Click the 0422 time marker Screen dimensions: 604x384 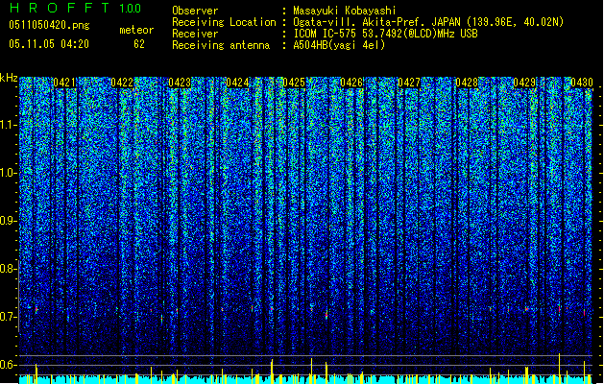[122, 83]
